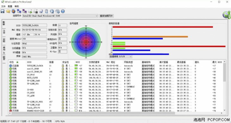231x123 pixels.
Task: Open the yellow folder toolbar icon
Action: coord(8,11)
